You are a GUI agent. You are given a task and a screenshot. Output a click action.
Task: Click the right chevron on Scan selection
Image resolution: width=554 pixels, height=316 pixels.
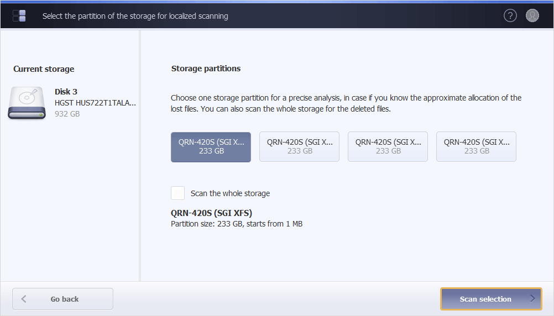(532, 299)
